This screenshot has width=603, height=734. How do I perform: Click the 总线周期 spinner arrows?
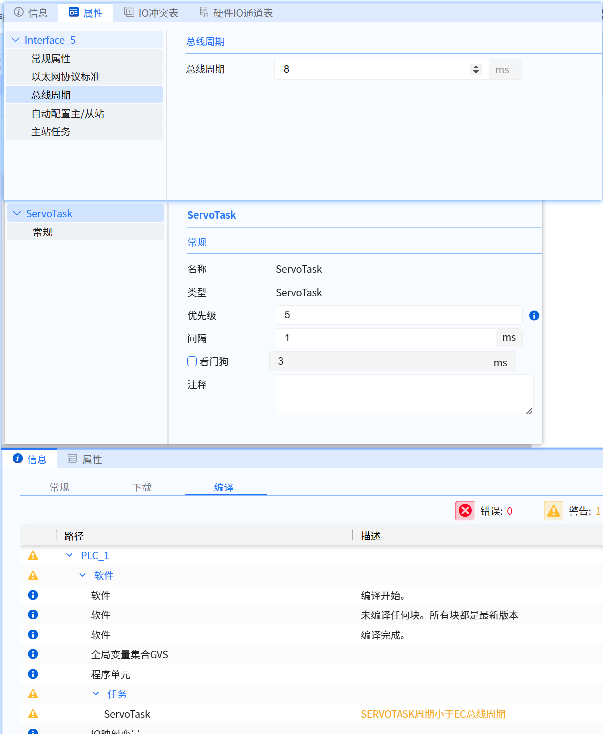pos(476,69)
